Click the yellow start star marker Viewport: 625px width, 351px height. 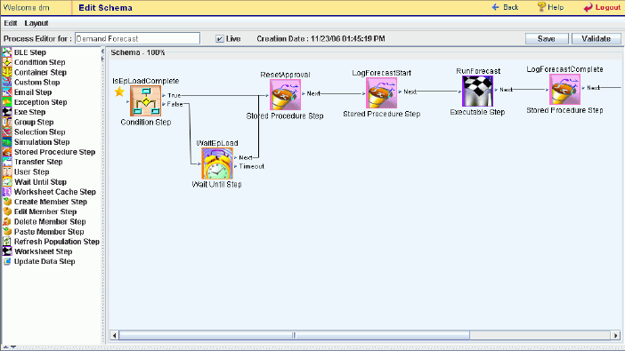pos(119,92)
